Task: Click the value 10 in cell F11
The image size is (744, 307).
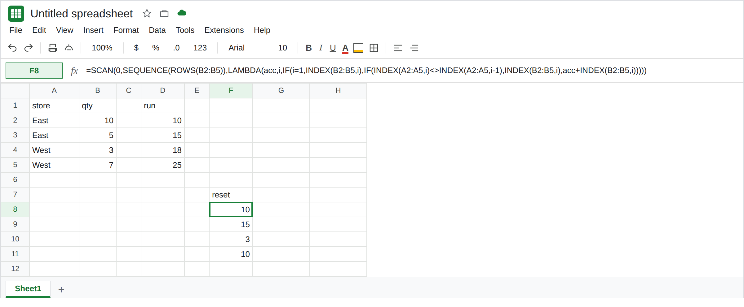Action: point(231,254)
